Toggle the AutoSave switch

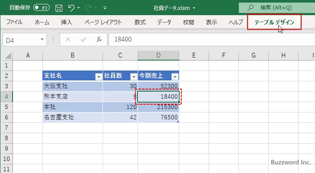click(42, 8)
